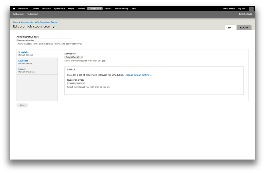Select the EDIT tab
This screenshot has width=265, height=173.
230,28
